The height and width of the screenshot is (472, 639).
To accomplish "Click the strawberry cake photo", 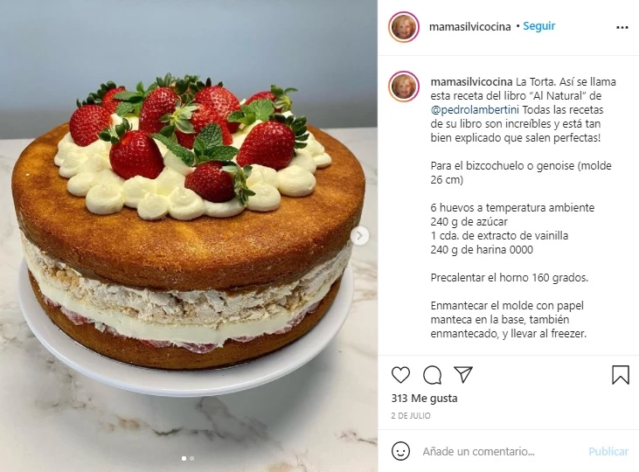I will pyautogui.click(x=189, y=236).
